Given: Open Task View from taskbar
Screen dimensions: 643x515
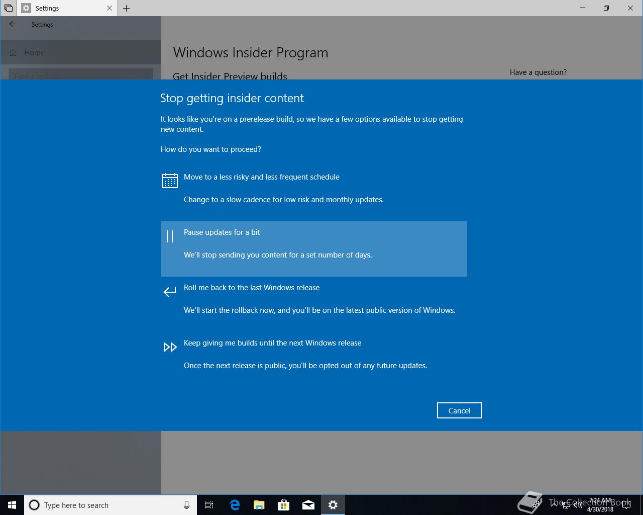Looking at the screenshot, I should coord(209,505).
